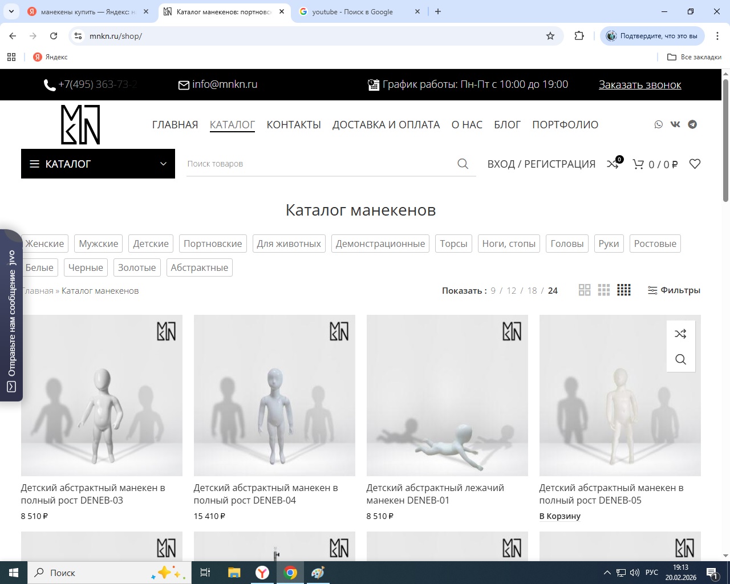Filter by Золотые category
Image resolution: width=730 pixels, height=584 pixels.
click(x=137, y=267)
